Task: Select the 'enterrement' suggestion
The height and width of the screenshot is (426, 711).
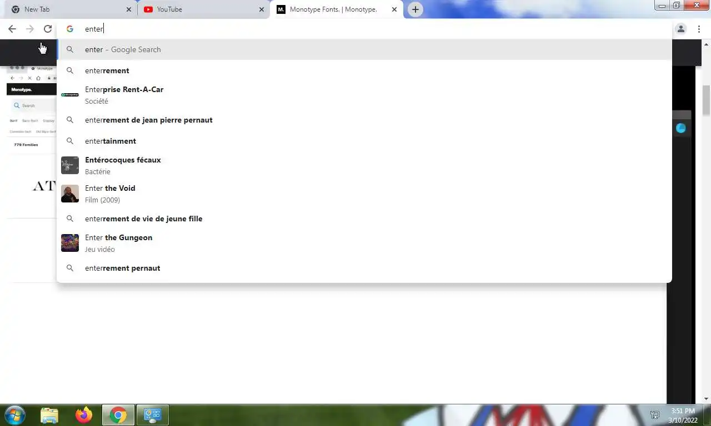Action: coord(364,70)
